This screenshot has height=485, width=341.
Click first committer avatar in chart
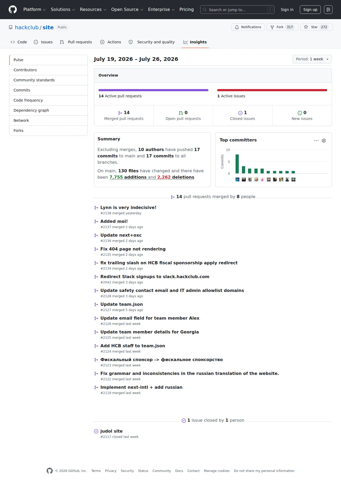(237, 179)
